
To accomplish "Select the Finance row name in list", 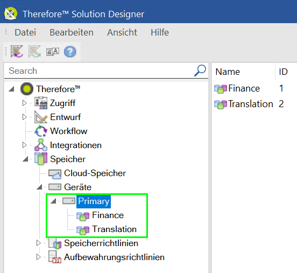I will (244, 88).
